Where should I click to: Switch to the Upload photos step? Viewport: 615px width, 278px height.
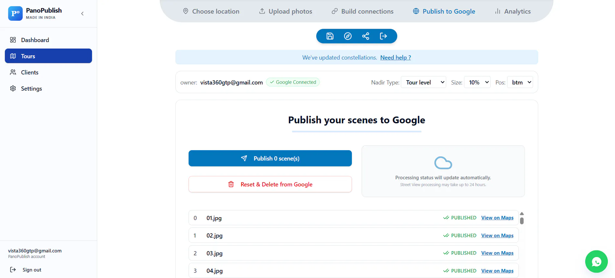tap(286, 11)
